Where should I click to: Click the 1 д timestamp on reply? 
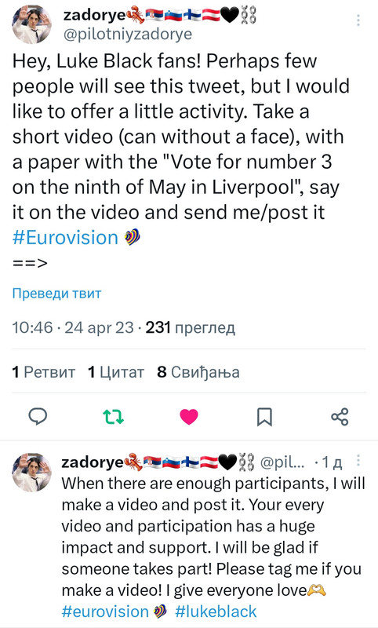tap(333, 462)
